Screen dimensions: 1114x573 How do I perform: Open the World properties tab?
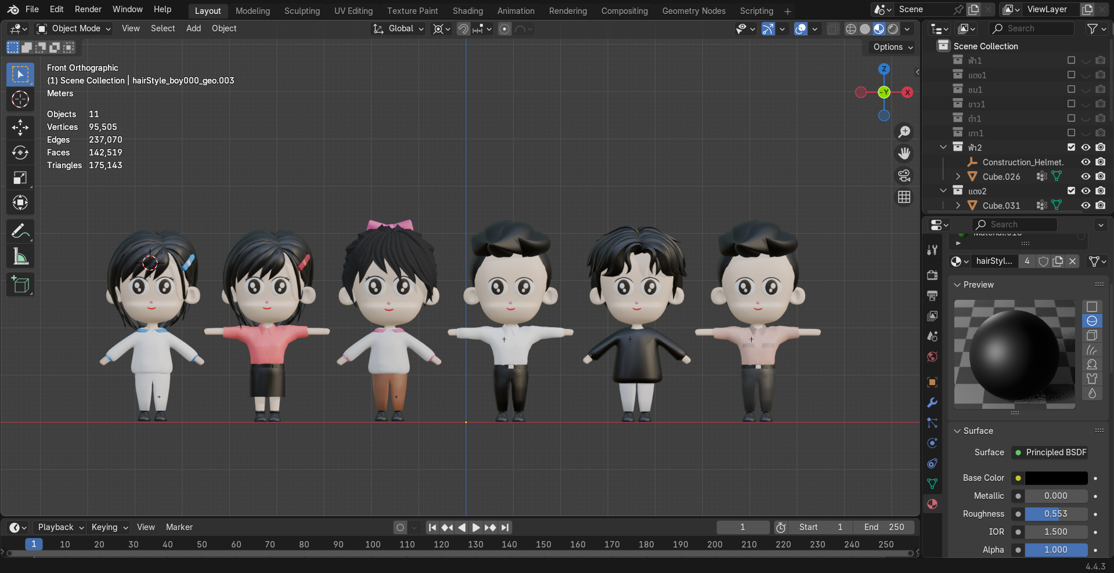[932, 357]
